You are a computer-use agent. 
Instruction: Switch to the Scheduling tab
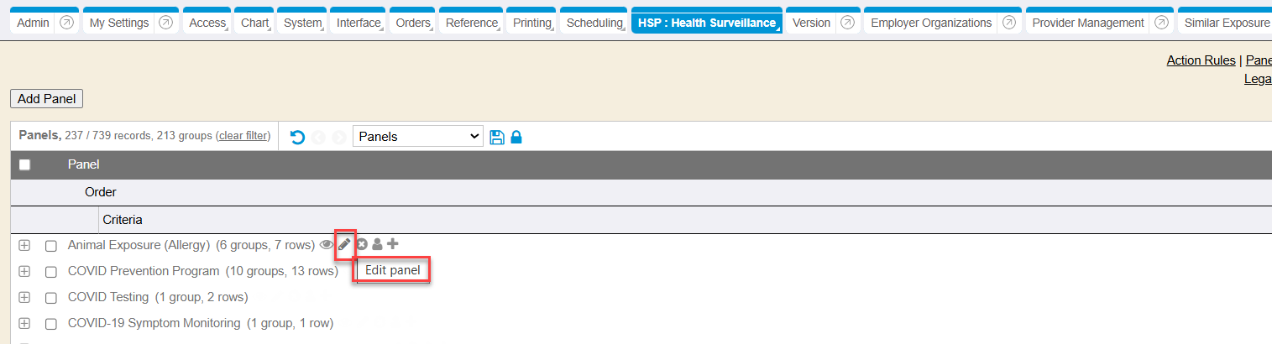tap(594, 23)
